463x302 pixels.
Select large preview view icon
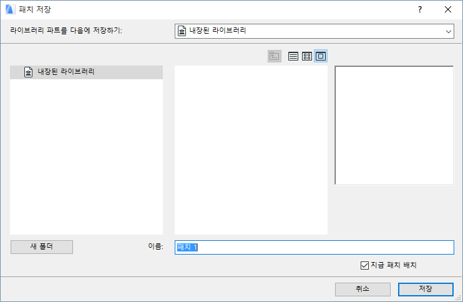321,56
